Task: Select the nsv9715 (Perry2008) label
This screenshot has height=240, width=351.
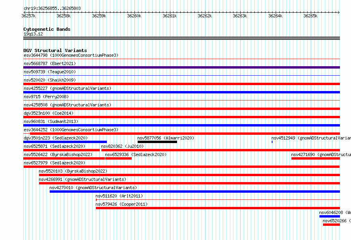Action: click(46, 97)
